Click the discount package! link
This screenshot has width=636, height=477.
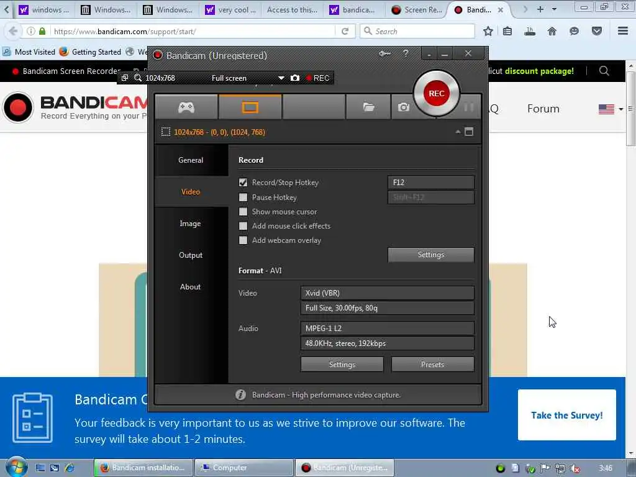pyautogui.click(x=539, y=71)
